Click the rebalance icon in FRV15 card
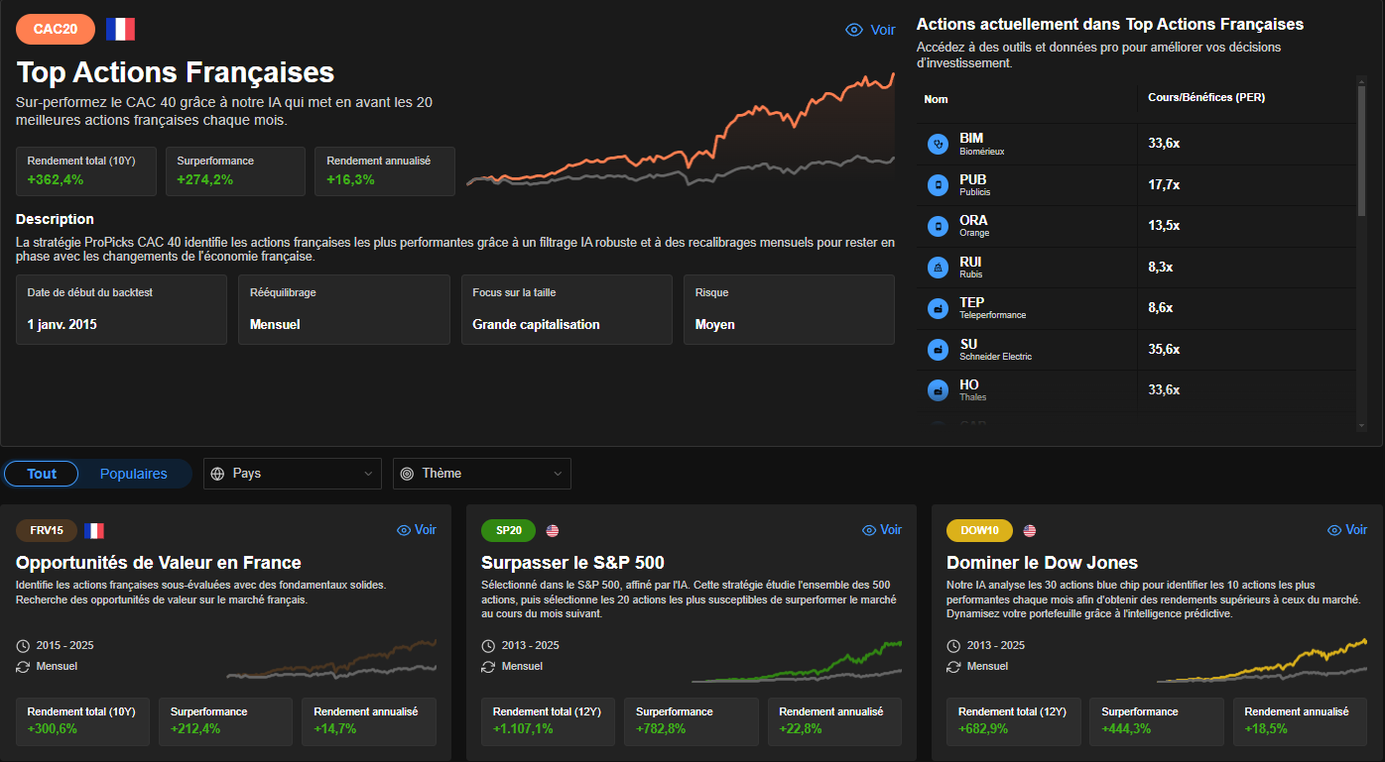Viewport: 1385px width, 762px height. tap(23, 667)
